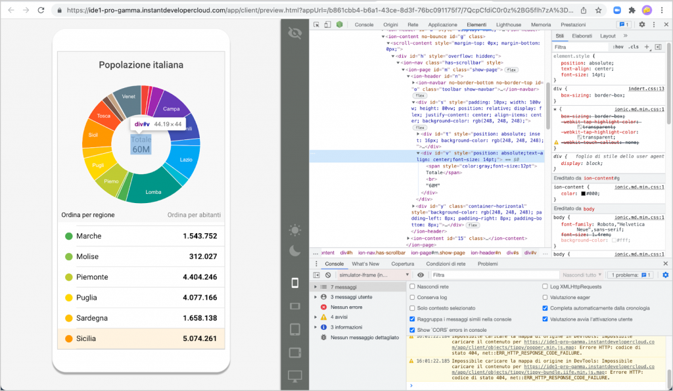Screen dimensions: 673x391
Task: Open the Nascondi tutto log level dropdown
Action: click(582, 275)
